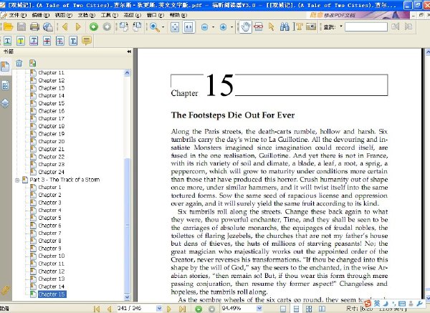The image size is (430, 313).
Task: Click the red glasses icon
Action: tap(258, 27)
